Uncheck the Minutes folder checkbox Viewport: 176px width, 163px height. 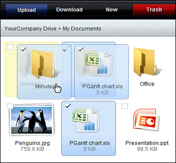(x=23, y=49)
